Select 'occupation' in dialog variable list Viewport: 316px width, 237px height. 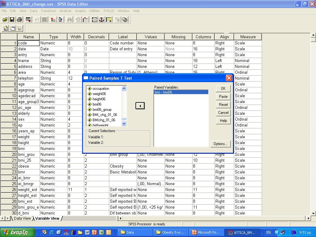[101, 89]
